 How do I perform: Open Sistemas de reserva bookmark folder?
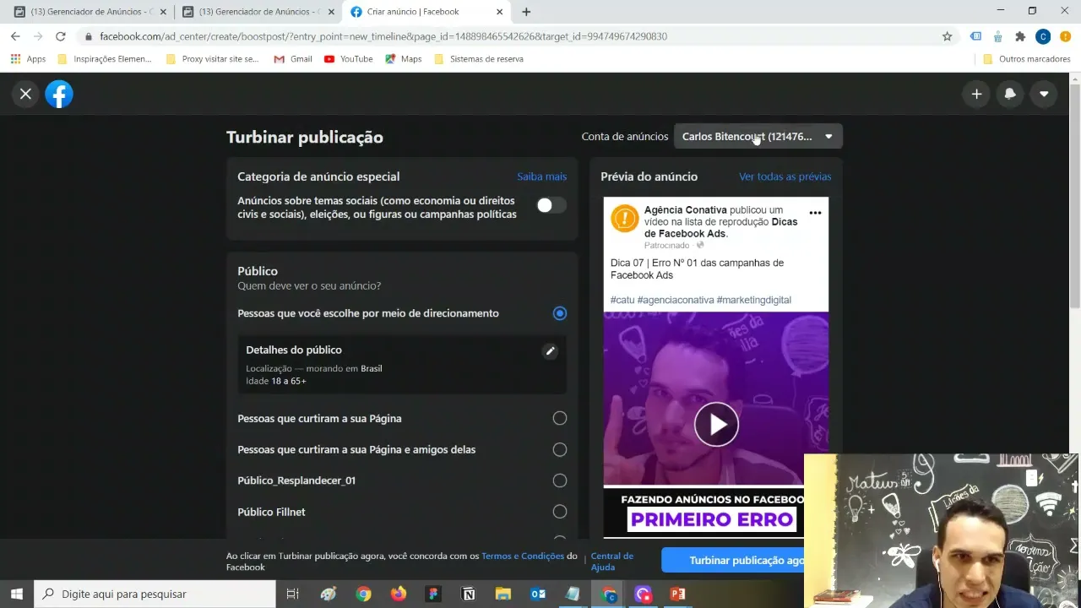click(478, 59)
